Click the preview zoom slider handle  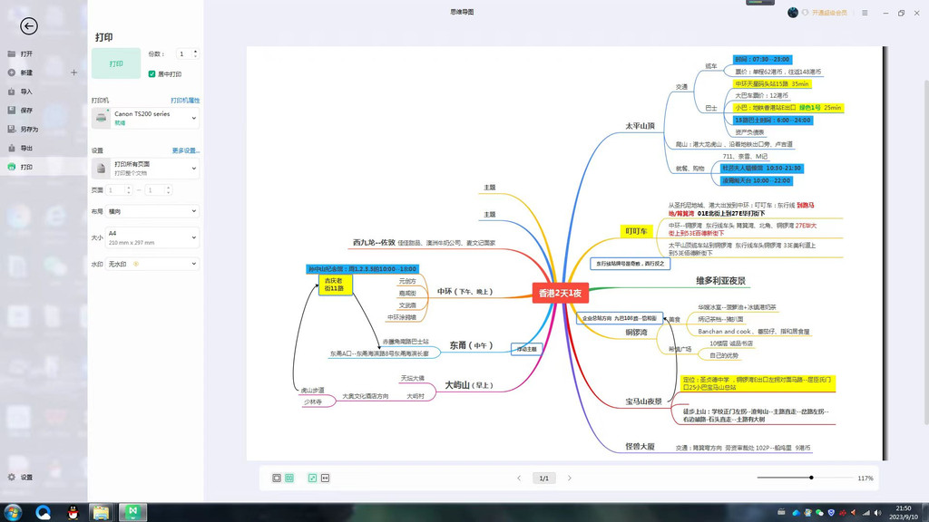click(811, 478)
